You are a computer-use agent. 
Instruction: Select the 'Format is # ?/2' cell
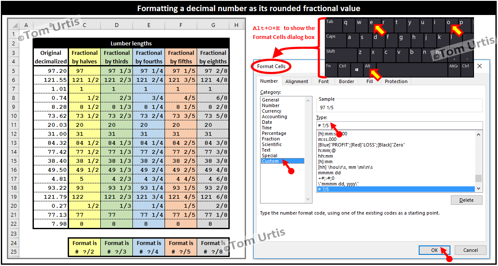click(84, 248)
